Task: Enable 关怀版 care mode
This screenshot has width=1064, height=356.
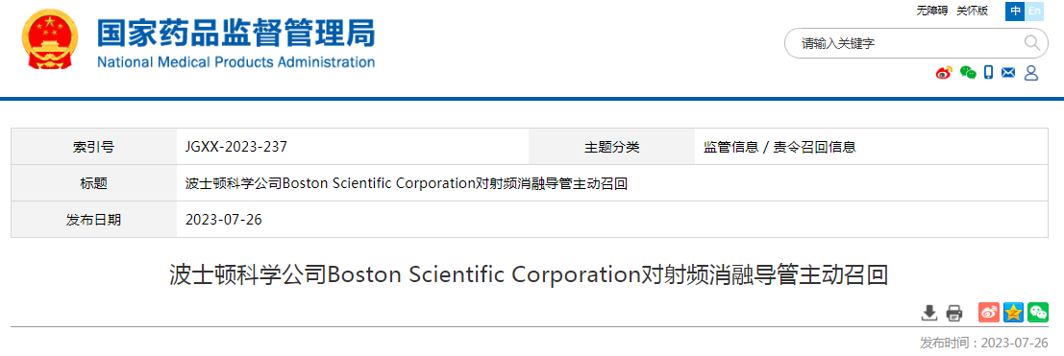Action: click(x=973, y=11)
